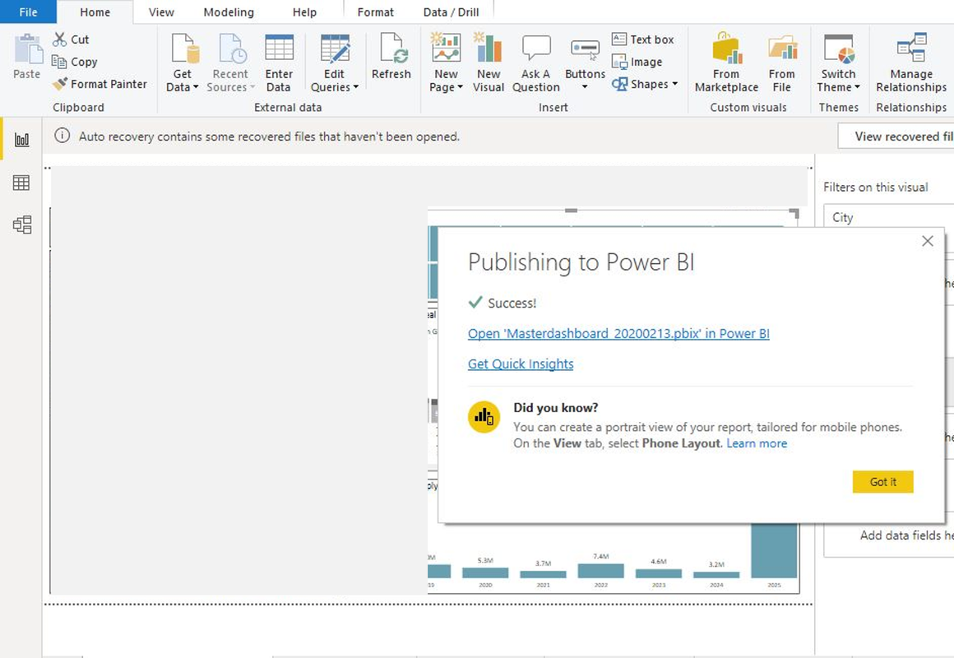Click the 2022 bar showing 7.4M
This screenshot has width=954, height=658.
(600, 570)
